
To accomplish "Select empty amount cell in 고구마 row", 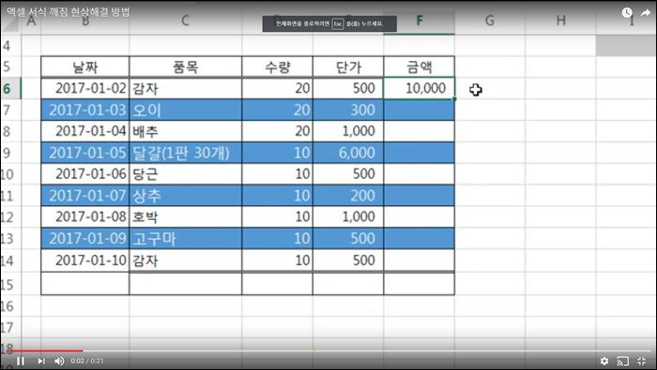I will (419, 238).
